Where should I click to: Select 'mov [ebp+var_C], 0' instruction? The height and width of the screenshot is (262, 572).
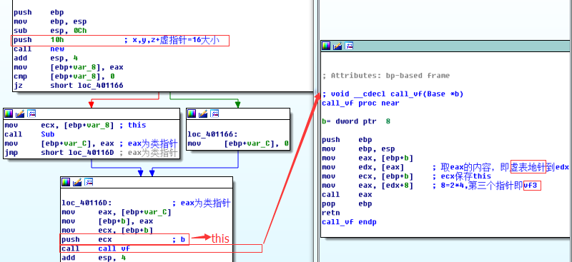[238, 143]
